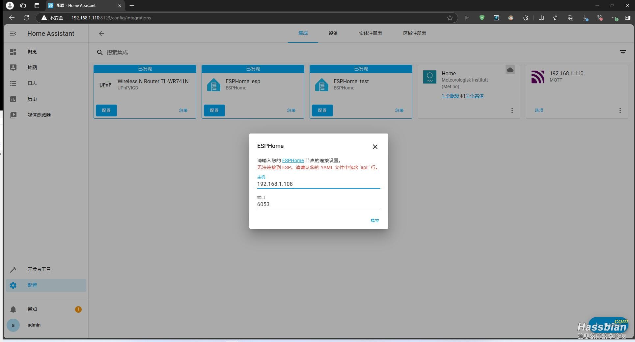635x342 pixels.
Task: Open the 历史 history page
Action: (46, 99)
